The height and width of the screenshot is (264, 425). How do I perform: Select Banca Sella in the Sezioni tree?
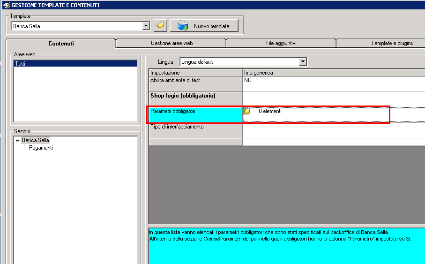36,140
